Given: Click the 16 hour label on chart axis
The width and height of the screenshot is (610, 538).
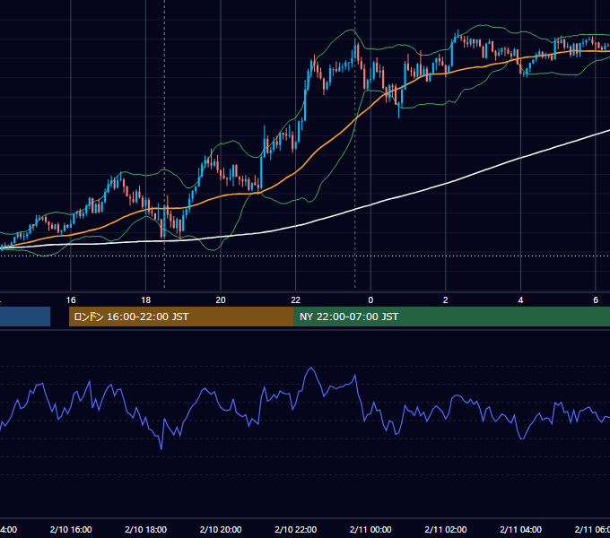Looking at the screenshot, I should coord(71,300).
